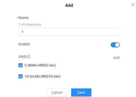Select the 5 (WAN-VRID5-Sec) label text

click(x=40, y=65)
